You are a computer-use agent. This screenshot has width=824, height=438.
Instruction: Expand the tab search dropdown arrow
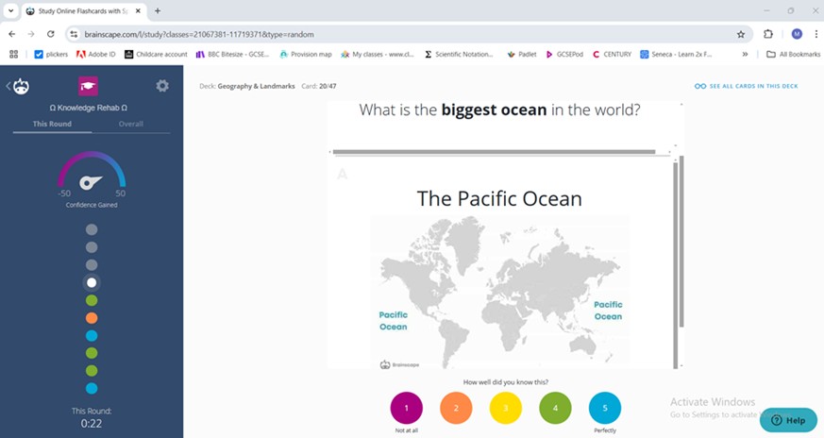click(9, 10)
